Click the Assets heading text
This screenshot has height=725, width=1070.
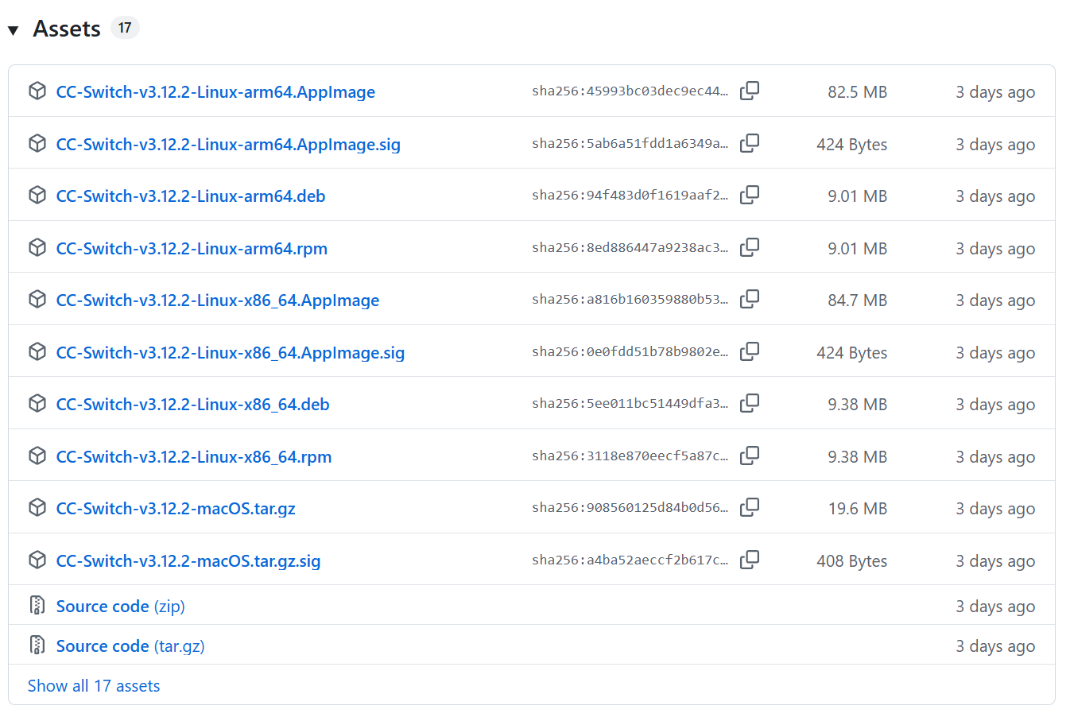tap(67, 29)
